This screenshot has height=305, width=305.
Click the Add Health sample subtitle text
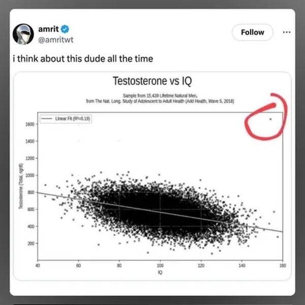[x=160, y=98]
